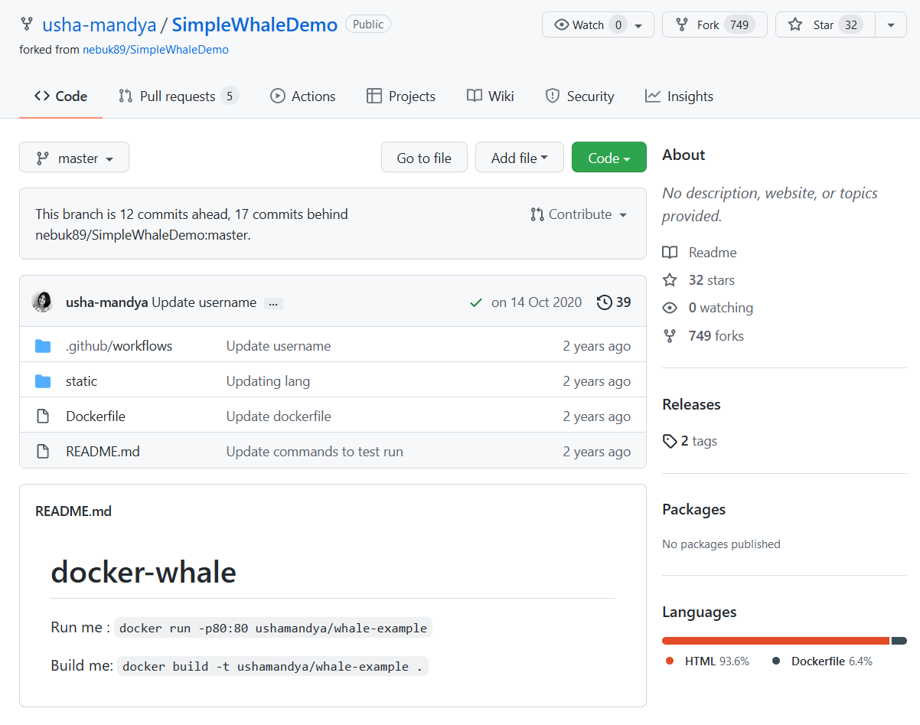View the Insights tab

pyautogui.click(x=679, y=96)
